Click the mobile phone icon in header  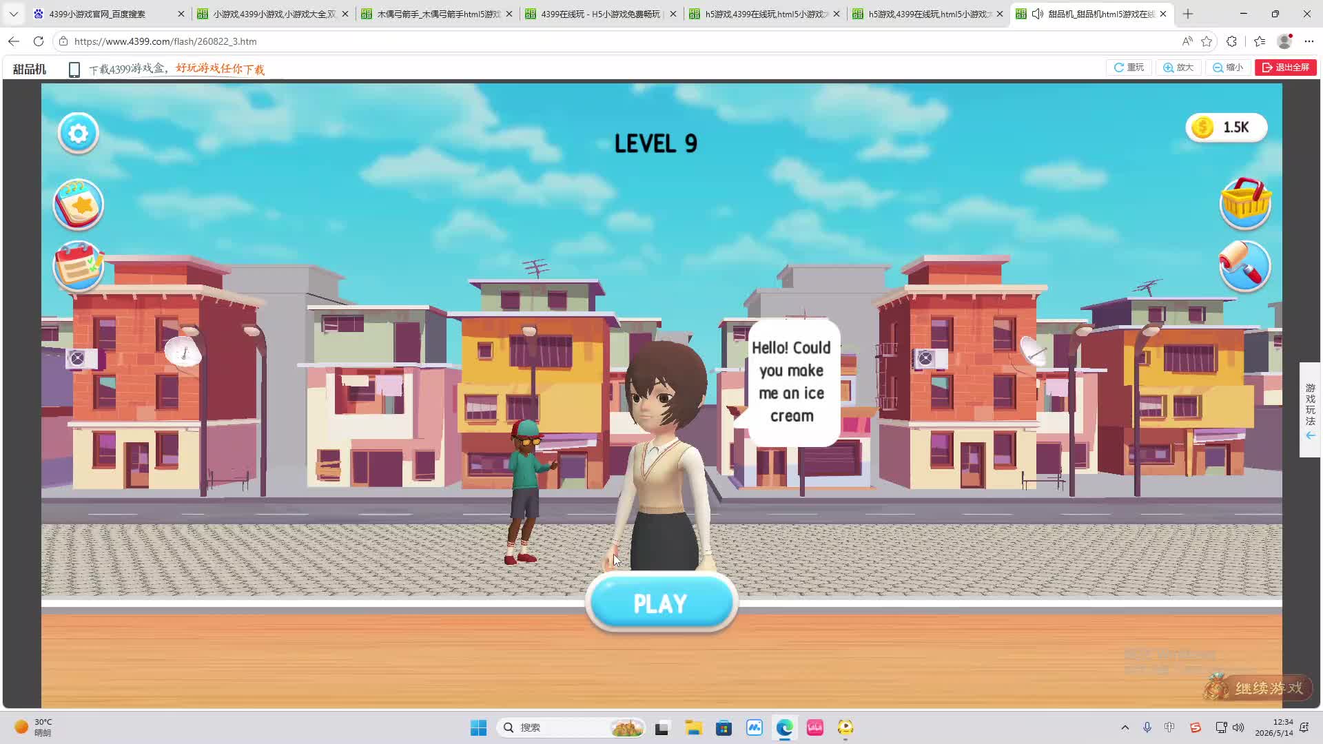pos(74,69)
